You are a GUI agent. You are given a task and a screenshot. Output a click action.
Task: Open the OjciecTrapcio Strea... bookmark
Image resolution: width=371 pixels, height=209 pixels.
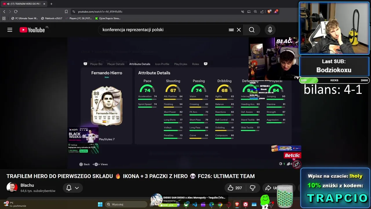108,18
